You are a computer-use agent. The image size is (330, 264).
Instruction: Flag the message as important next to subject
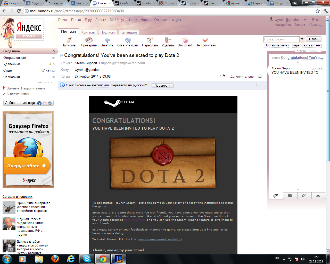coord(61,55)
